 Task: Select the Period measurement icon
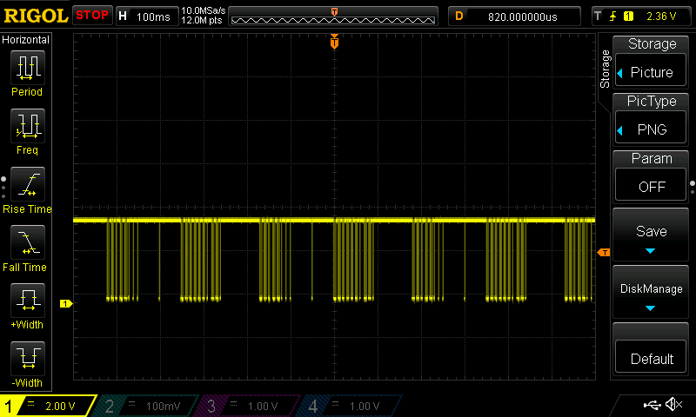point(28,68)
